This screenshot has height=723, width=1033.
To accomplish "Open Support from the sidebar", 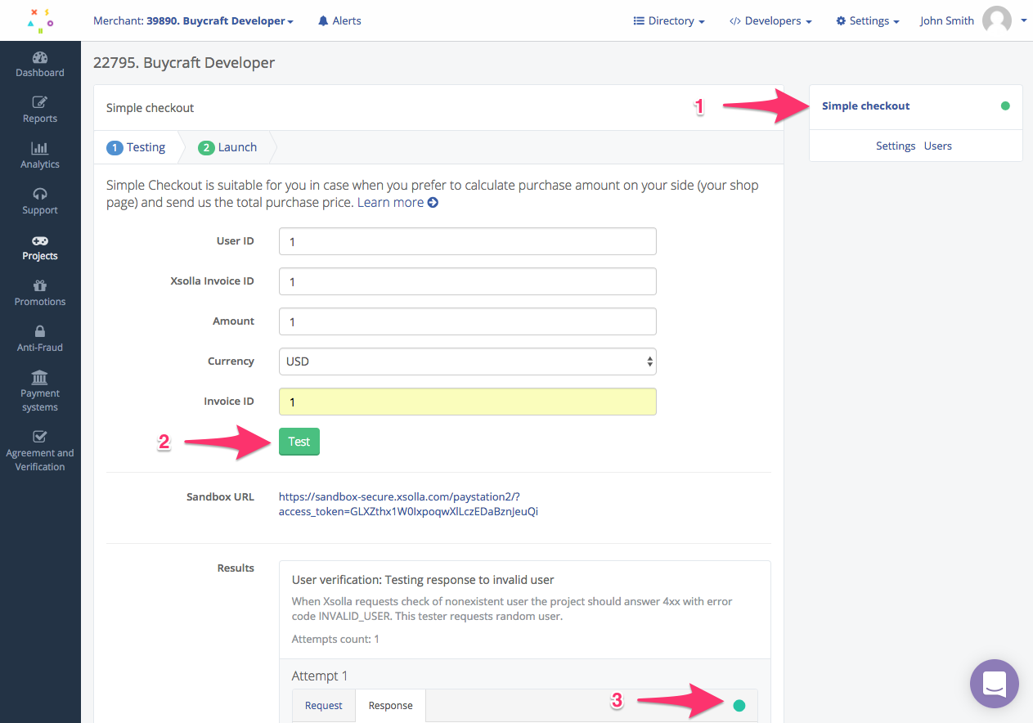I will 40,202.
